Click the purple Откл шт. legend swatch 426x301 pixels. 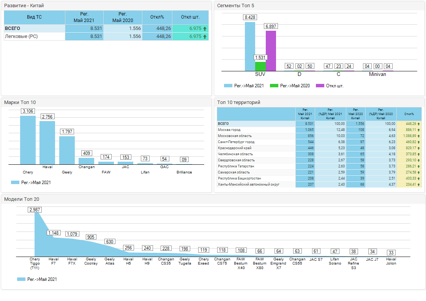(320, 85)
